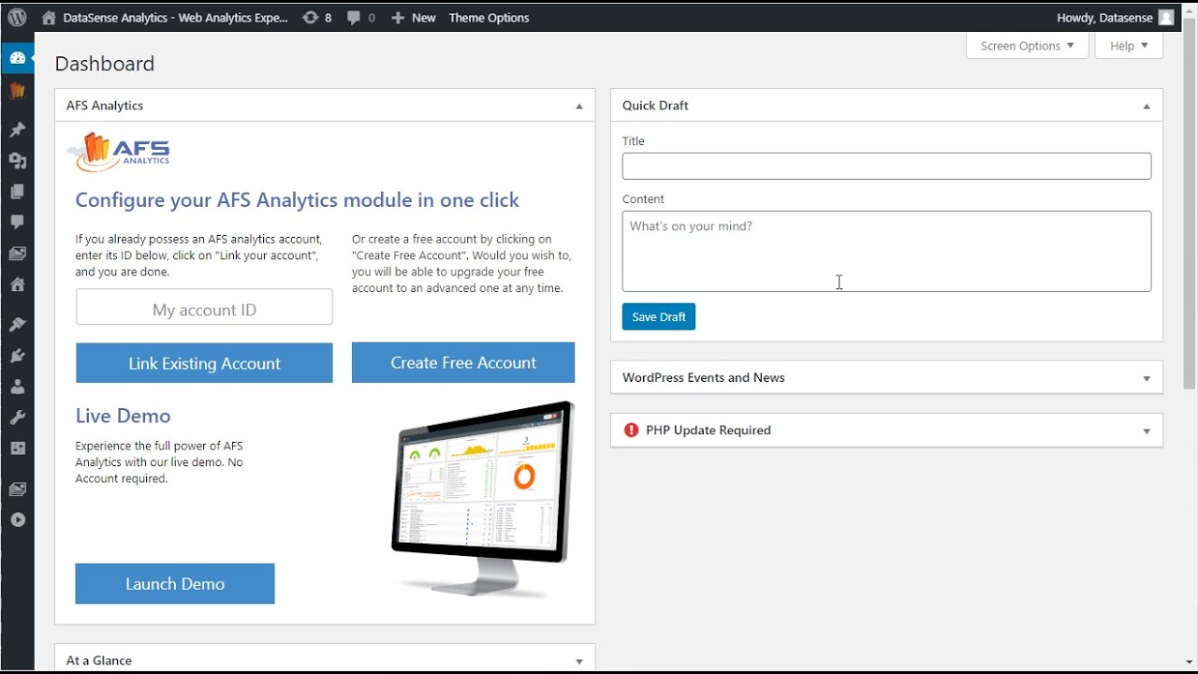Open Media icon in sidebar
This screenshot has height=674, width=1198.
pyautogui.click(x=17, y=160)
